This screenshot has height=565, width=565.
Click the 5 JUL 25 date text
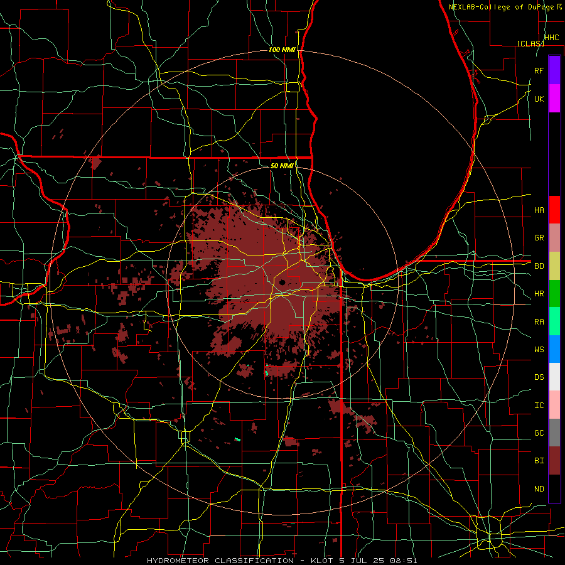(x=362, y=561)
